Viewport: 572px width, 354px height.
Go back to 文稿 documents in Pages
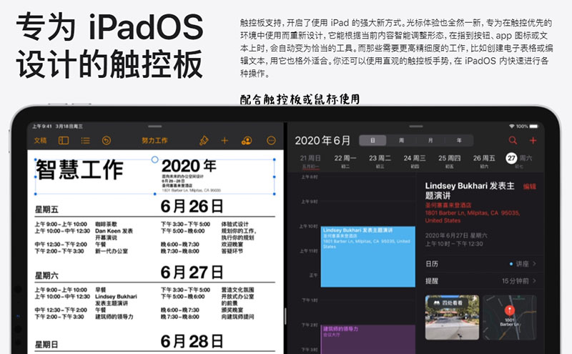[x=40, y=140]
